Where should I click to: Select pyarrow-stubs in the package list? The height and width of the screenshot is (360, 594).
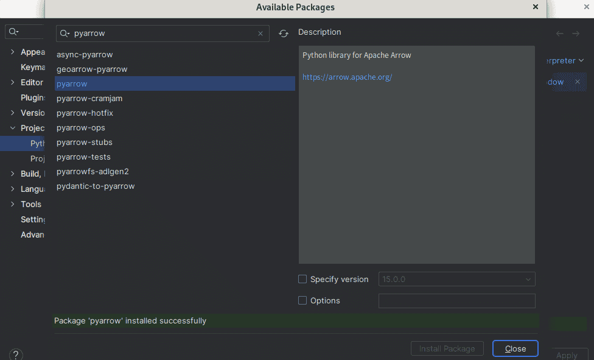[x=85, y=142]
